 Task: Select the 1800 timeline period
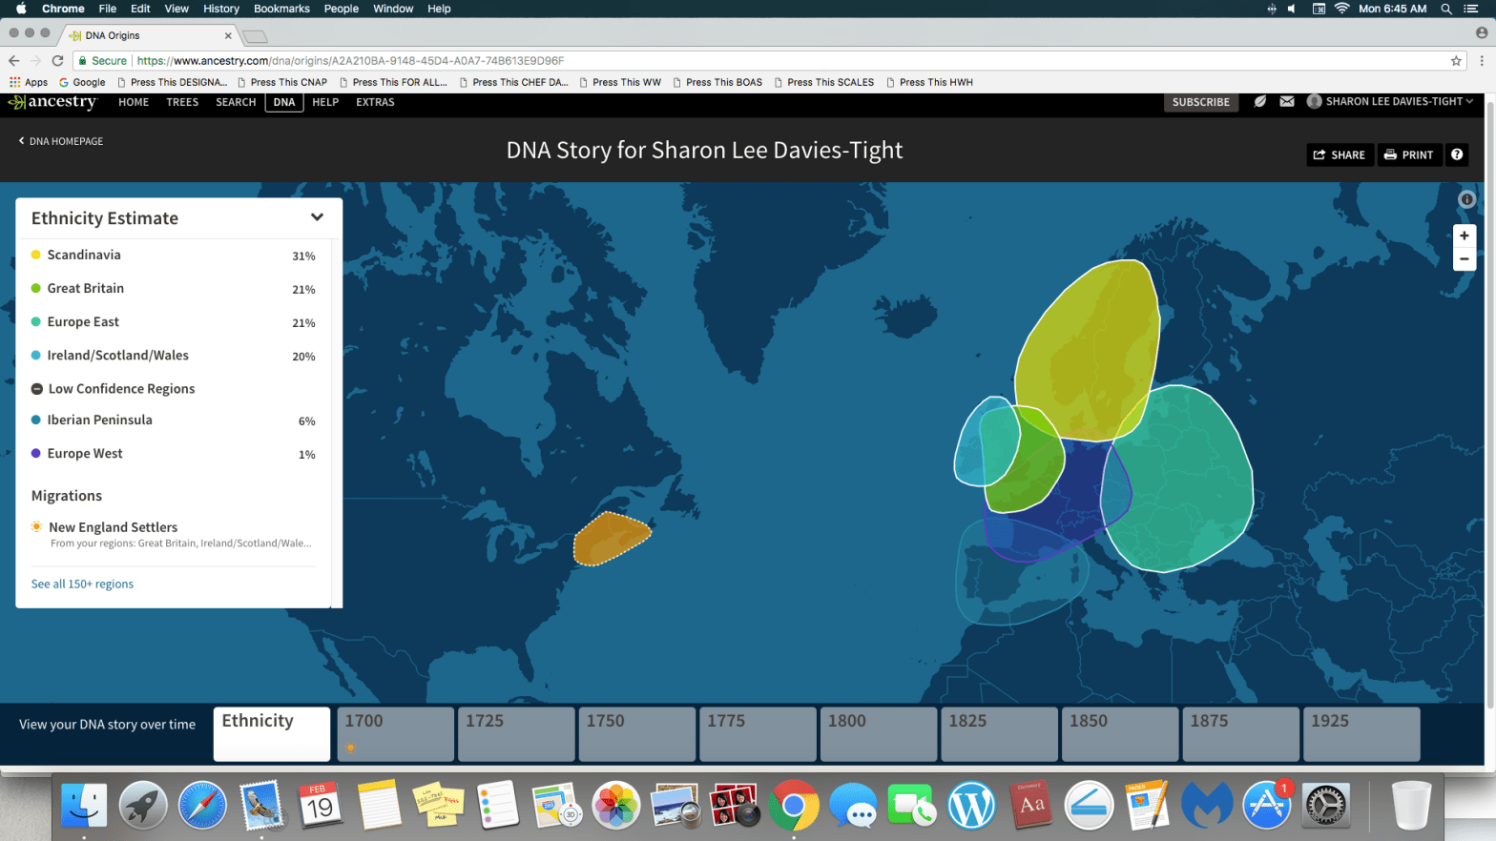[x=879, y=733]
